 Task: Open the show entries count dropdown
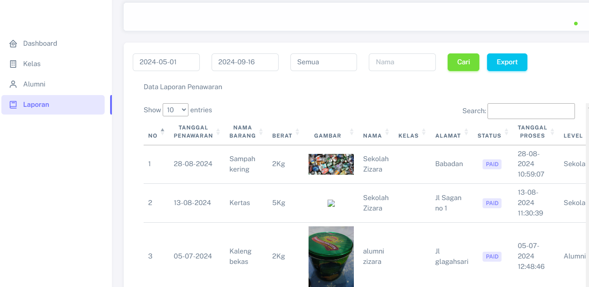[175, 110]
